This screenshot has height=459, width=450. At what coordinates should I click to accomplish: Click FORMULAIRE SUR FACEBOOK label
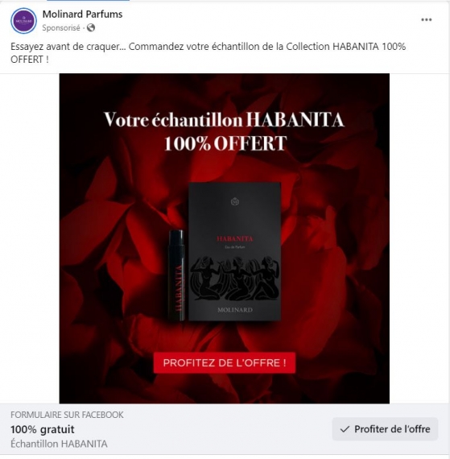[67, 415]
